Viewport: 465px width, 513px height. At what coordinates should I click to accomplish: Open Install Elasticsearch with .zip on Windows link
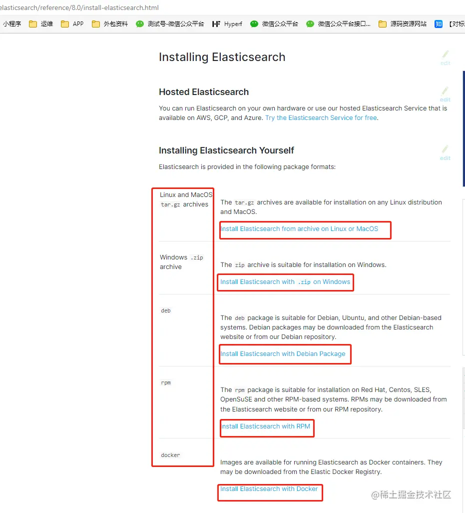tap(285, 281)
